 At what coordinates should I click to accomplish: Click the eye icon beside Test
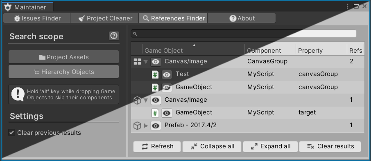click(167, 75)
